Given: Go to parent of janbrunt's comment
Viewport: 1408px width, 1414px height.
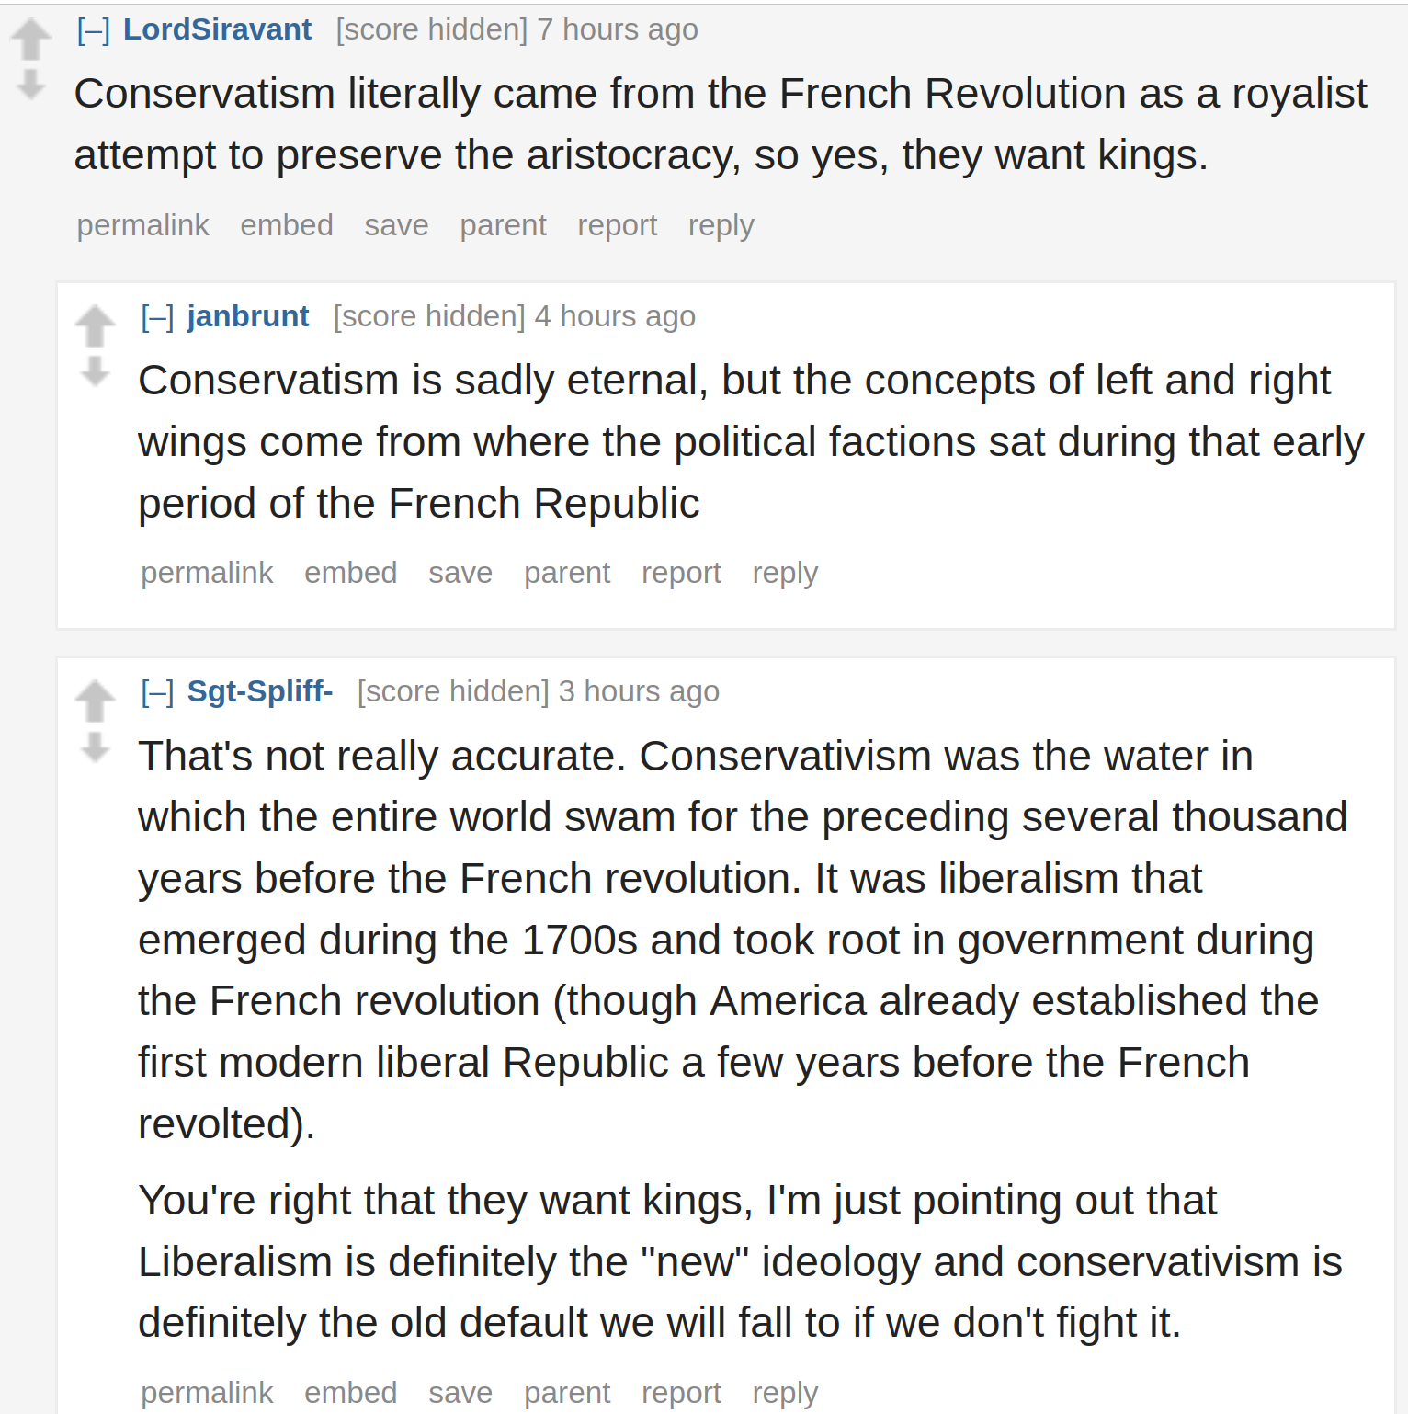Looking at the screenshot, I should [x=567, y=573].
